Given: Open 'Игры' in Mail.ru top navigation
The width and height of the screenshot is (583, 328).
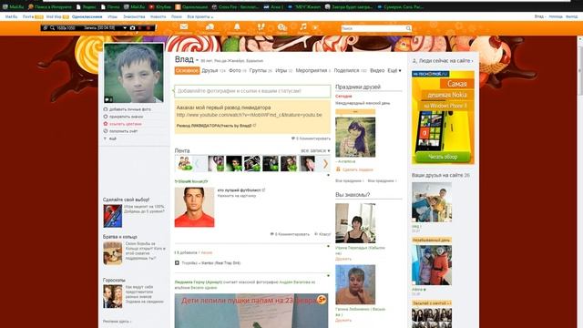Looking at the screenshot, I should pos(112,16).
